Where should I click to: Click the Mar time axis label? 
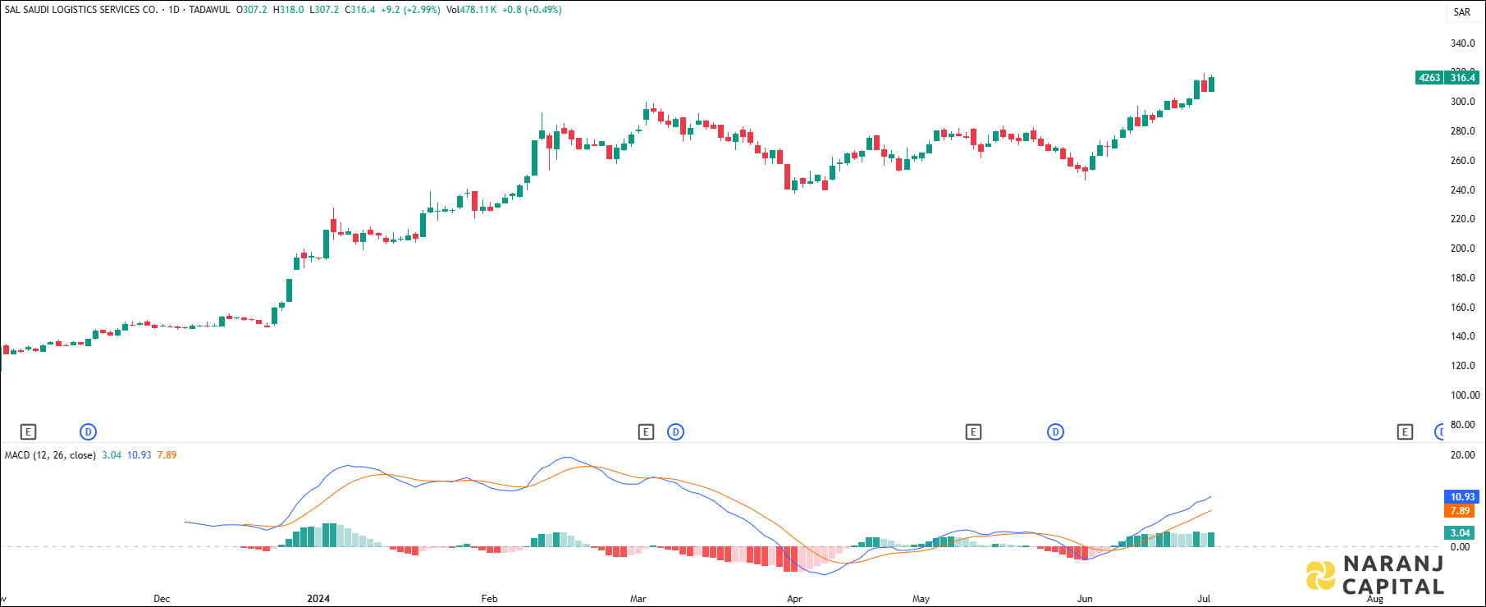[638, 599]
